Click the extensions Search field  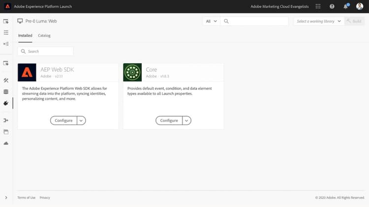click(x=45, y=51)
